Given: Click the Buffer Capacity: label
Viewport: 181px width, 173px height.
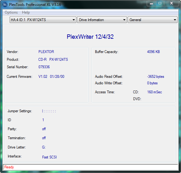Looking at the screenshot, I should (x=106, y=52).
